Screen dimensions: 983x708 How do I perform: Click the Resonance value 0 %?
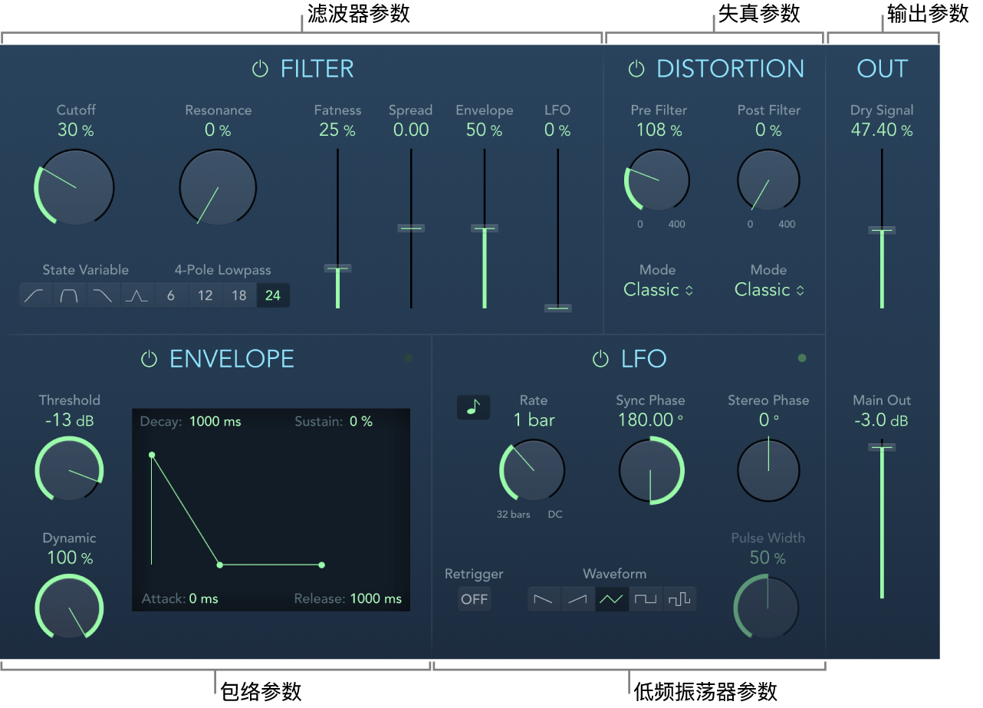[218, 130]
